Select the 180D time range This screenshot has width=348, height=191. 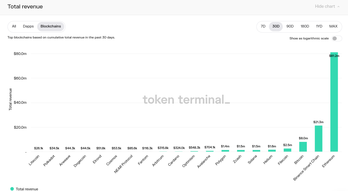(305, 26)
